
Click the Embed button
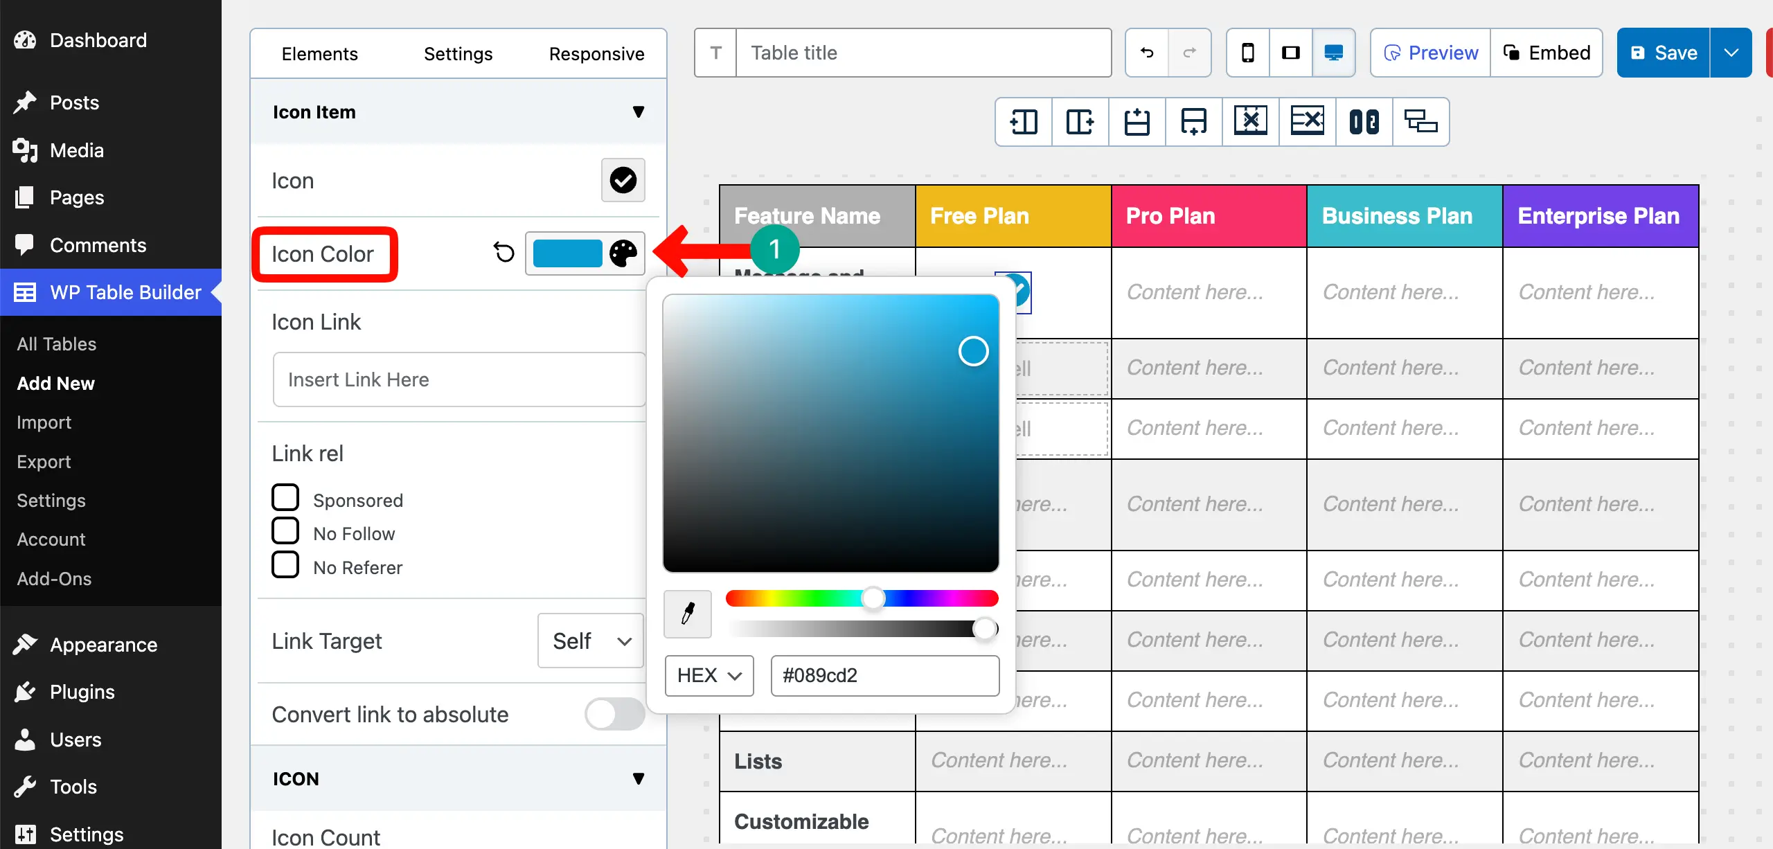coord(1547,52)
